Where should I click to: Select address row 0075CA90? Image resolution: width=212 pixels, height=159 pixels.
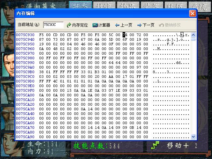click(x=25, y=137)
